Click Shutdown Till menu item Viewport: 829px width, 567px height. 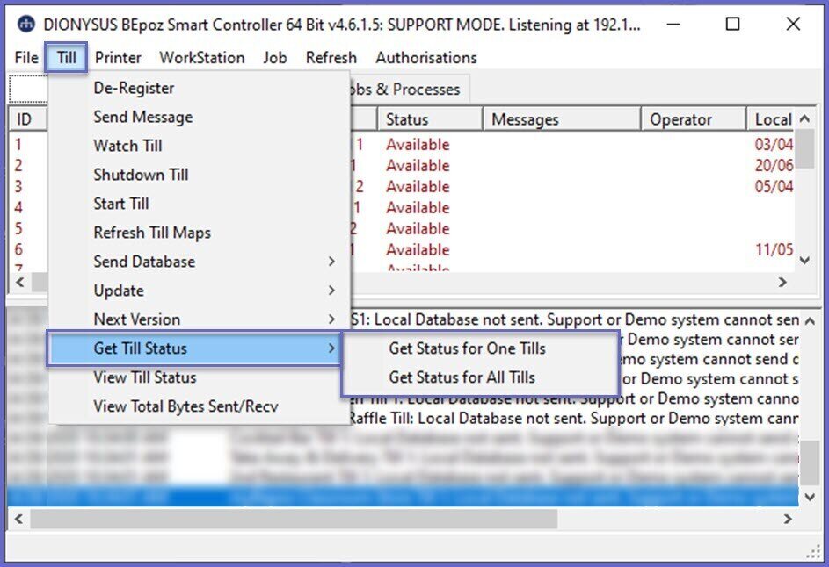click(x=141, y=175)
